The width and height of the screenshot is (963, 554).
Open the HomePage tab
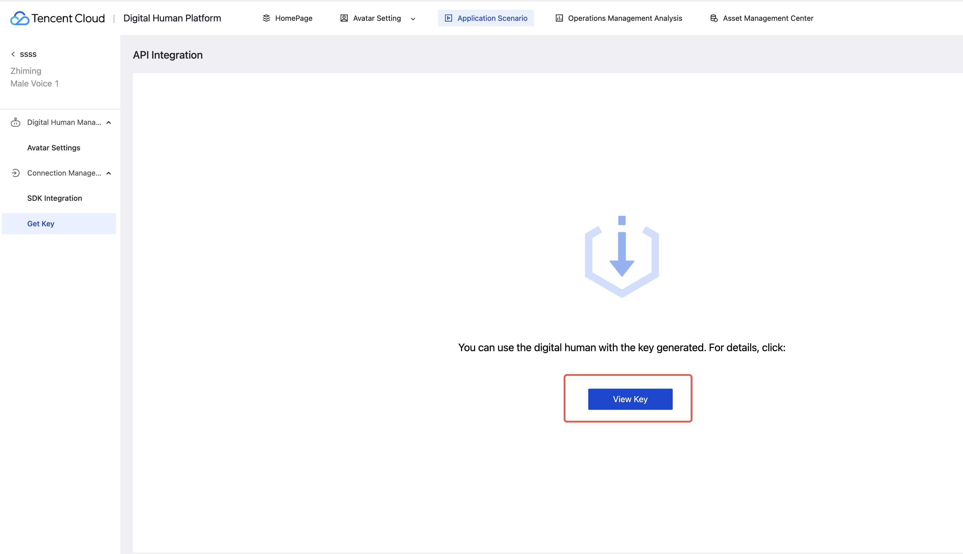[x=294, y=18]
